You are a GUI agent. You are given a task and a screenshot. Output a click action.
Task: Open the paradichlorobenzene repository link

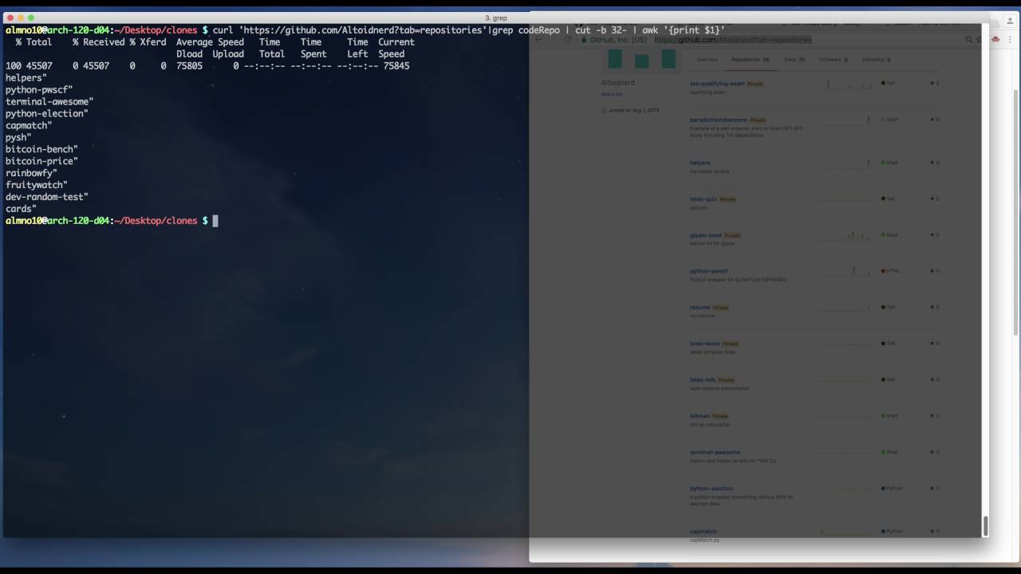[x=719, y=120]
